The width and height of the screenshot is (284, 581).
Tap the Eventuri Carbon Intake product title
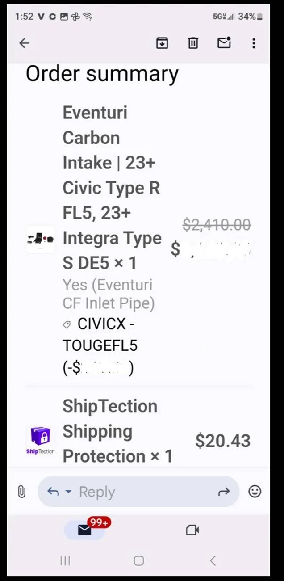(112, 188)
